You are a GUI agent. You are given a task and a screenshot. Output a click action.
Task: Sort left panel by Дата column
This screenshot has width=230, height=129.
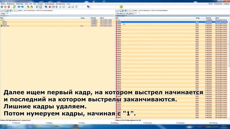click(x=102, y=18)
